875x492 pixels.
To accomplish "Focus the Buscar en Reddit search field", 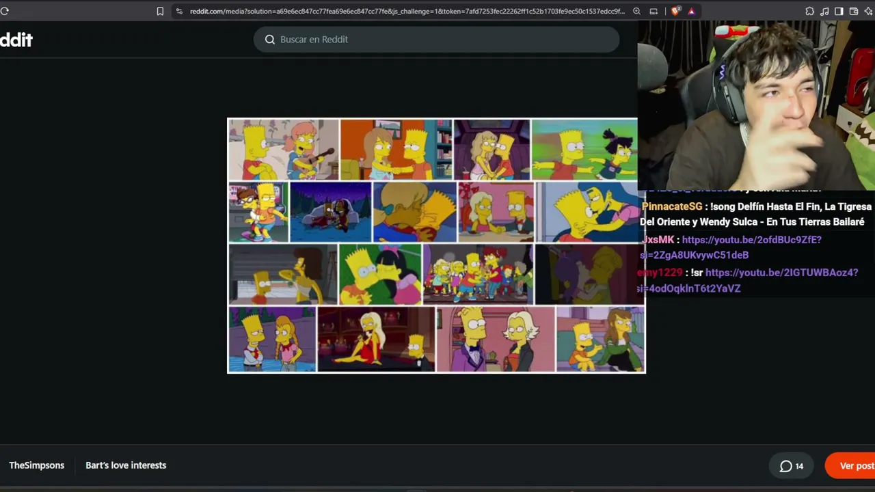I will pos(436,40).
